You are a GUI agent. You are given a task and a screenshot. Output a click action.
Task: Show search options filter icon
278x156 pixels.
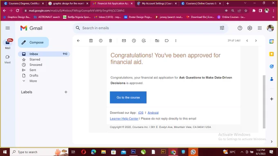click(222, 28)
